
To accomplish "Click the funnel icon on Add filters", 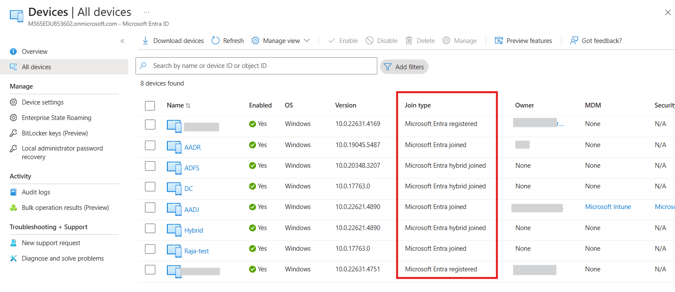I will tap(388, 67).
